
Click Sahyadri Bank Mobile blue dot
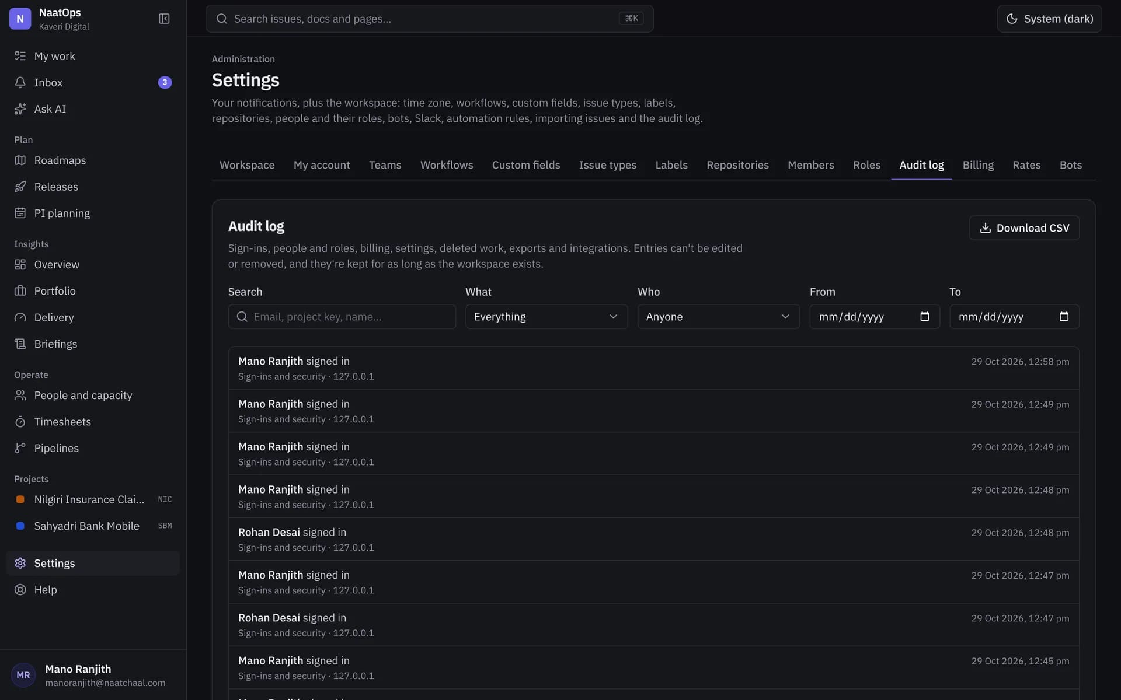pos(20,526)
